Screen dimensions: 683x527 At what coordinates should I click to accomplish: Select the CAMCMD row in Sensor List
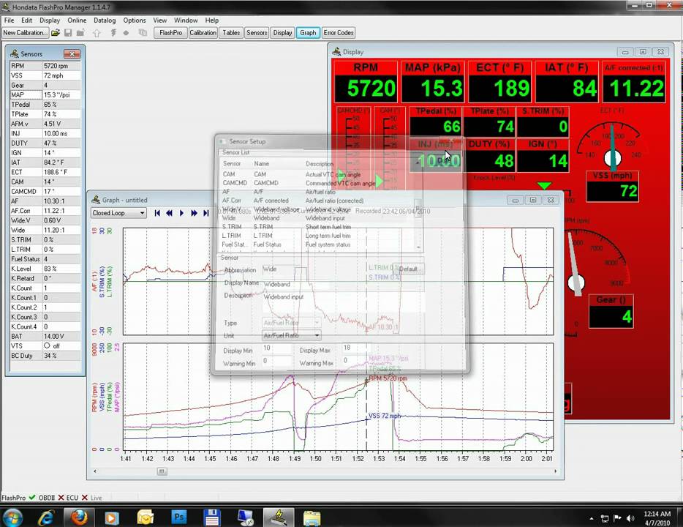coord(317,183)
